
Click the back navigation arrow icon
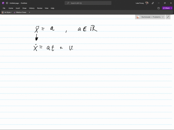(7, 3)
